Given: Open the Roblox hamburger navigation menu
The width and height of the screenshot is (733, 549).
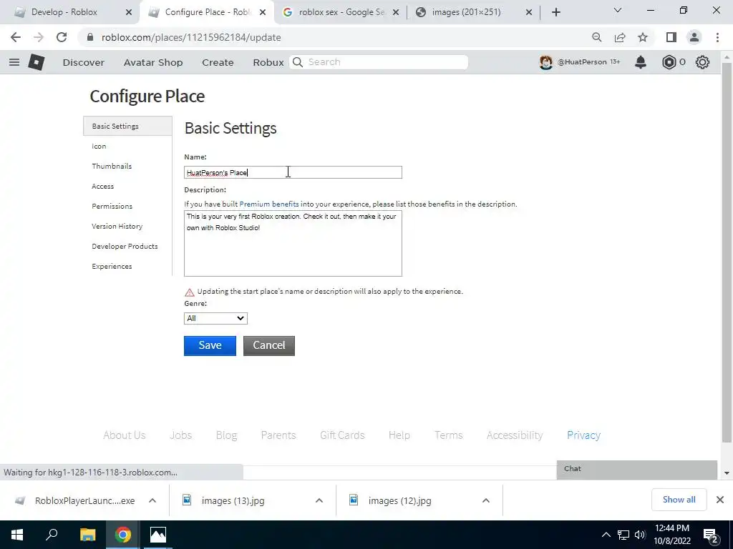Looking at the screenshot, I should (14, 62).
